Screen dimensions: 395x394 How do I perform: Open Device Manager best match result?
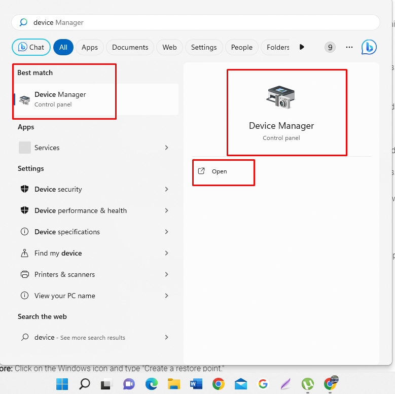[96, 99]
